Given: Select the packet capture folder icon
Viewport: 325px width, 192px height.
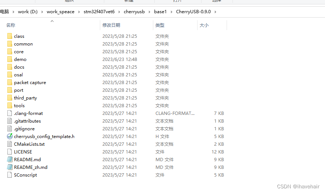Looking at the screenshot, I should [x=10, y=82].
